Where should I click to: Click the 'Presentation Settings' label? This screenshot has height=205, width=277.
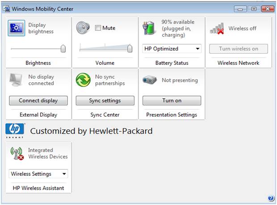(x=172, y=115)
